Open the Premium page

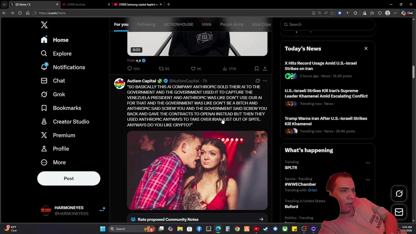[x=58, y=135]
